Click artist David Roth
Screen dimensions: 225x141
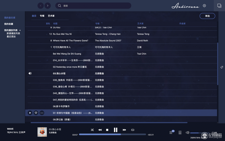[x=143, y=41]
